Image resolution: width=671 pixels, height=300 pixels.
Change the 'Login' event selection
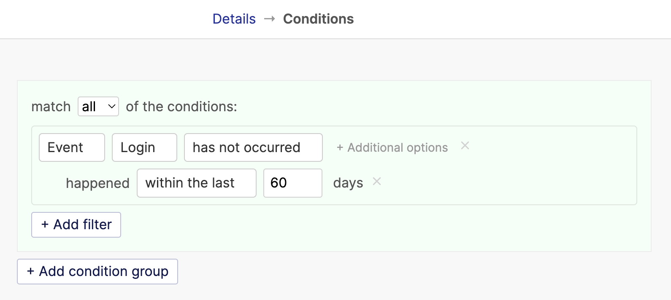(x=144, y=147)
